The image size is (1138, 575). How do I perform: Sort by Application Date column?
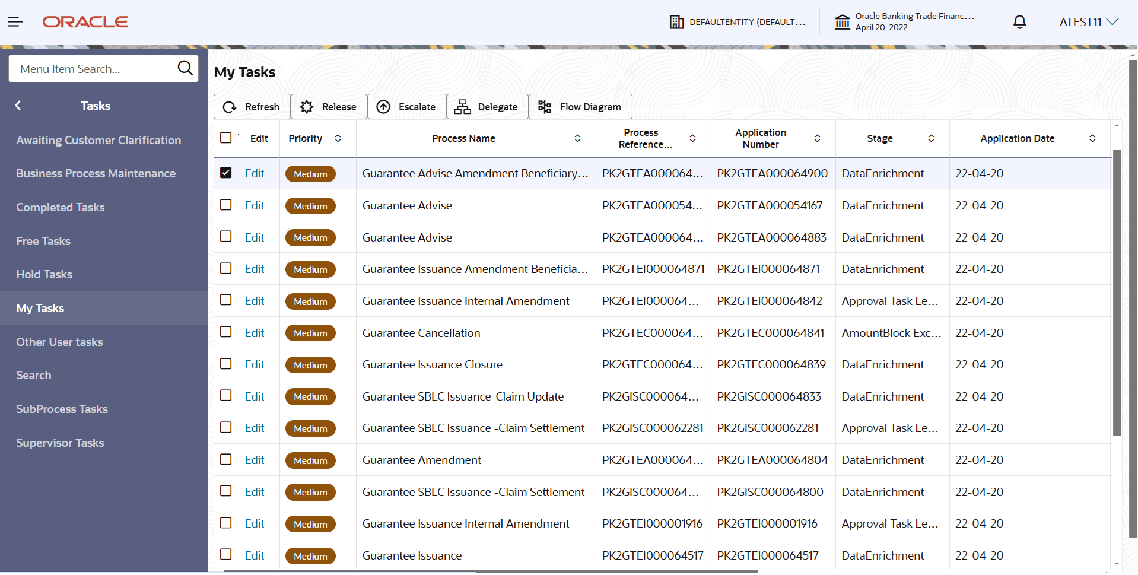(x=1093, y=138)
